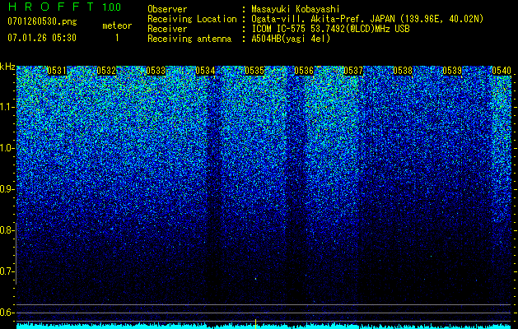Click the 0540 time marker
Image resolution: width=518 pixels, height=329 pixels.
click(x=502, y=71)
